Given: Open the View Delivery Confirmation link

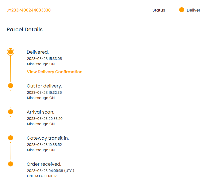Looking at the screenshot, I should coord(54,72).
